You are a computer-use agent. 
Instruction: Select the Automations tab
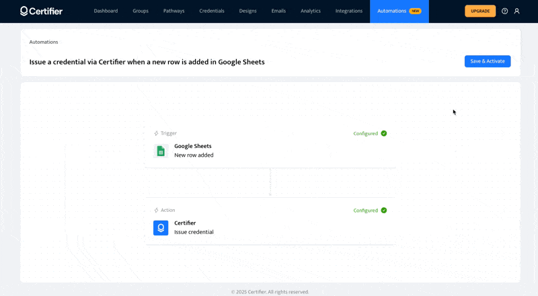399,11
